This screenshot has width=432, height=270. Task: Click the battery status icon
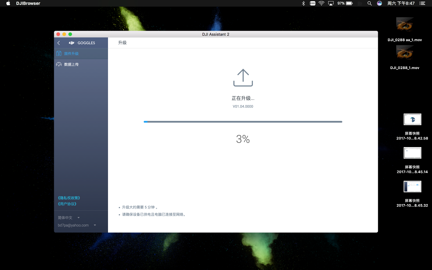349,3
